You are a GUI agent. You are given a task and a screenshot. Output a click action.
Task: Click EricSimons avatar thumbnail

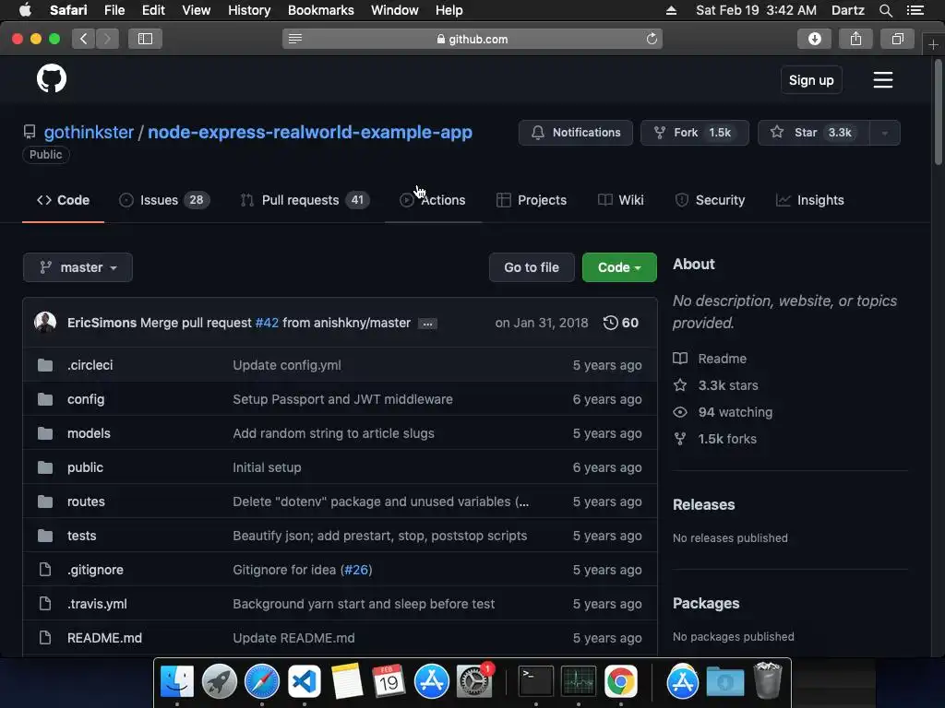45,323
